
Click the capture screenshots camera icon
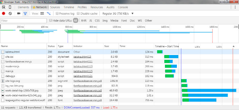tap(19, 13)
